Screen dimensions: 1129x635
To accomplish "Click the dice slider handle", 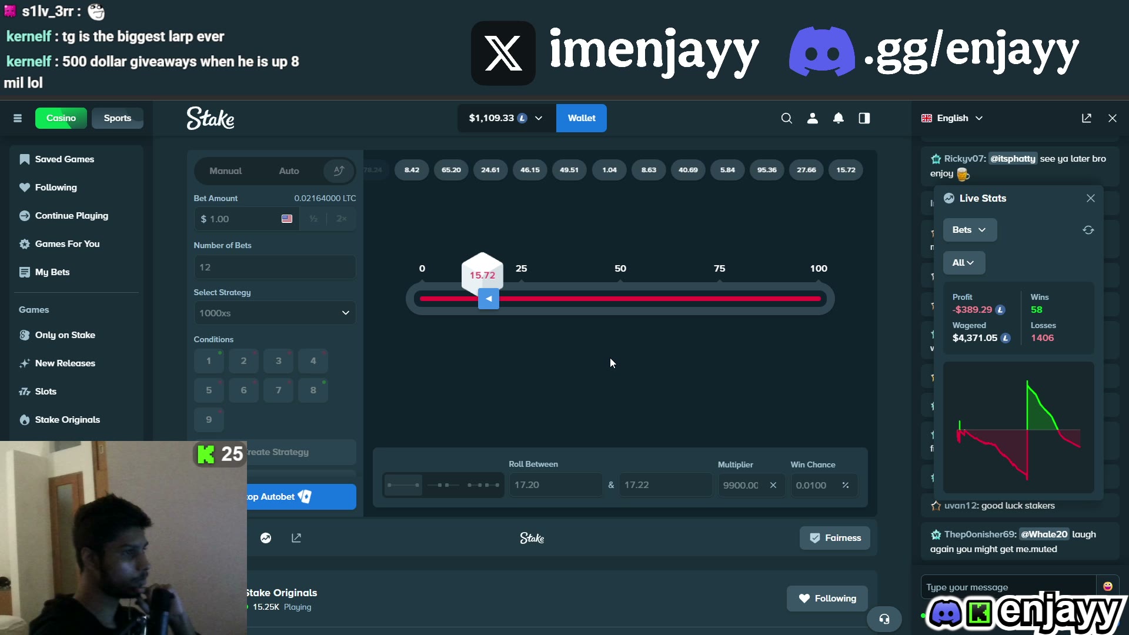I will tap(489, 299).
